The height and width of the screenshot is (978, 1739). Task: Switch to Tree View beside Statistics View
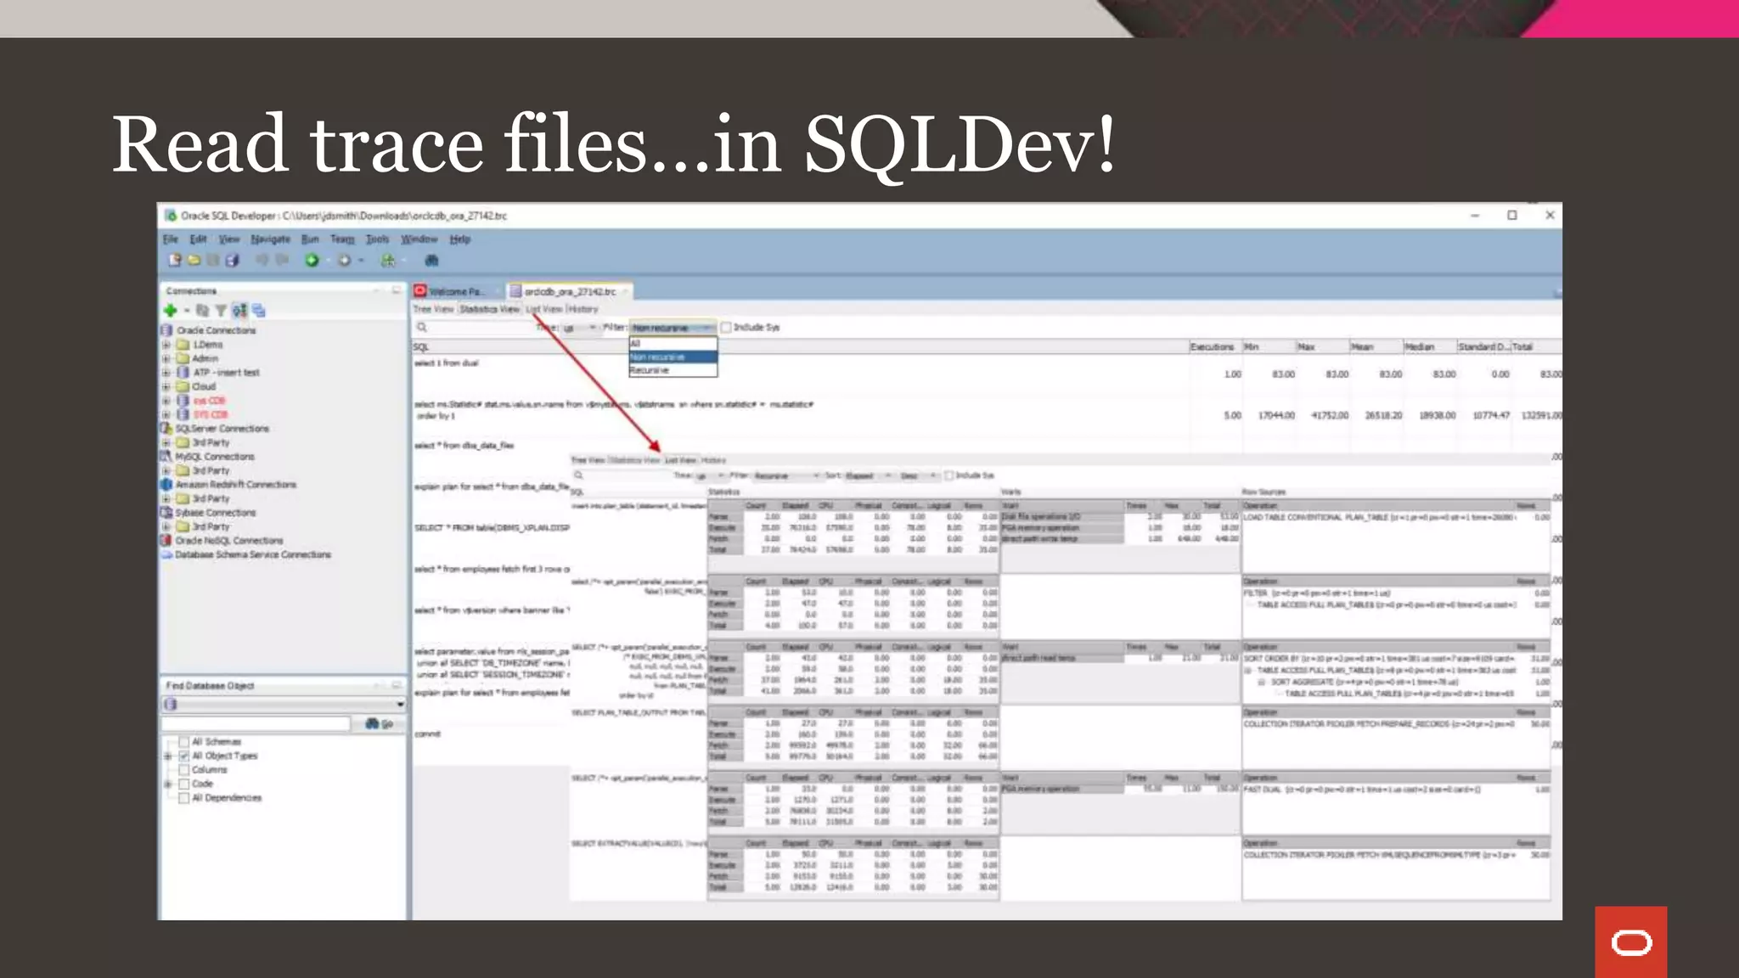434,309
